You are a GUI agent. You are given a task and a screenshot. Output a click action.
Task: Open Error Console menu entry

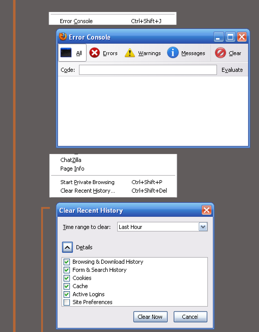[76, 21]
